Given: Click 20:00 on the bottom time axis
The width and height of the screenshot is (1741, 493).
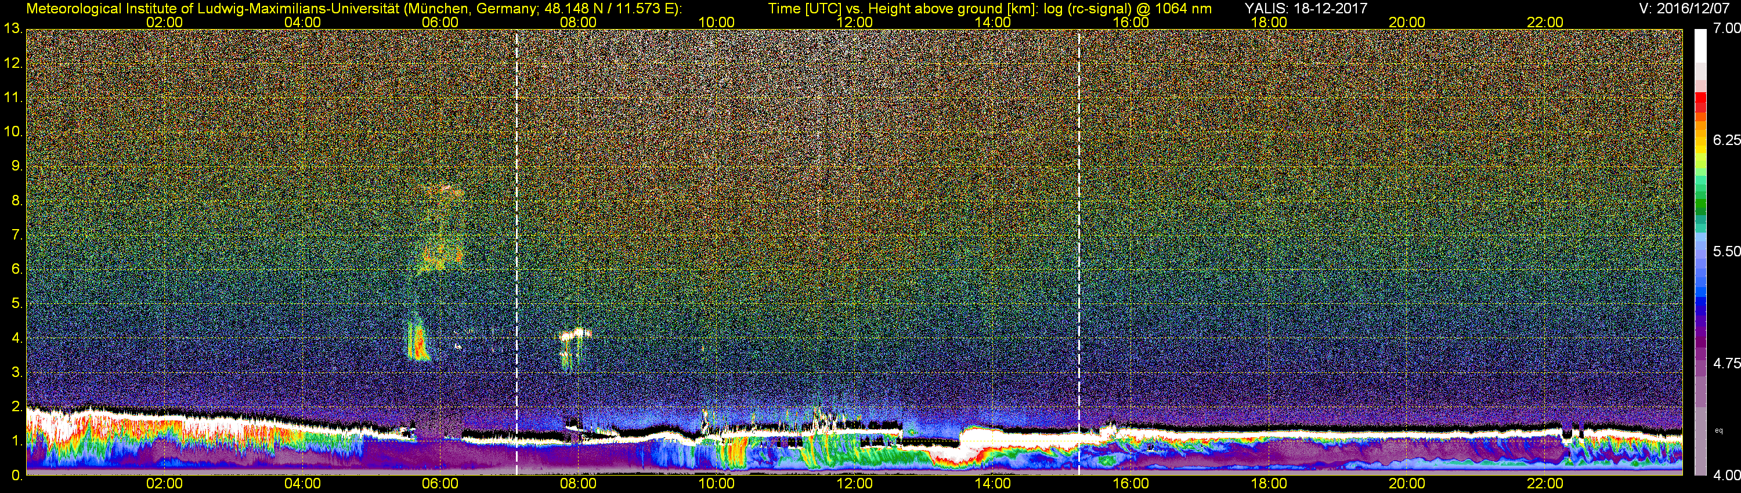Looking at the screenshot, I should tap(1407, 484).
